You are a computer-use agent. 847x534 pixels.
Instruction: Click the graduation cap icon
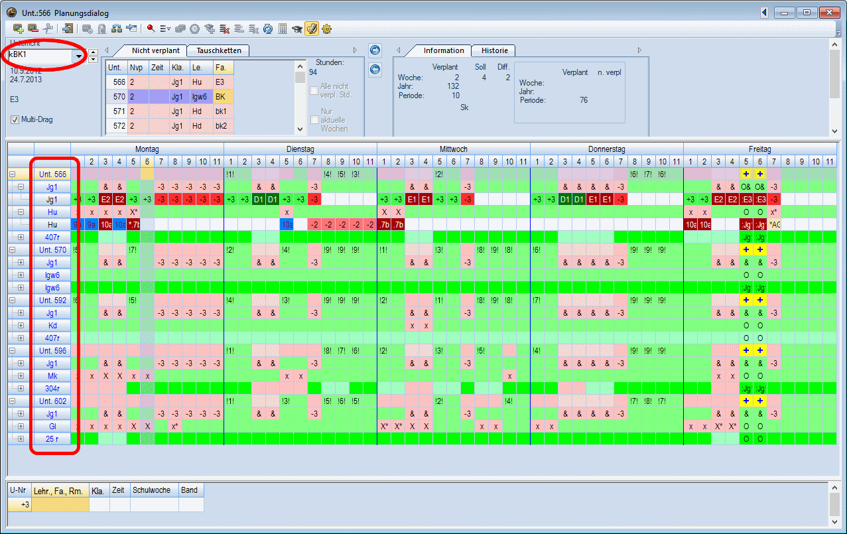[x=297, y=29]
